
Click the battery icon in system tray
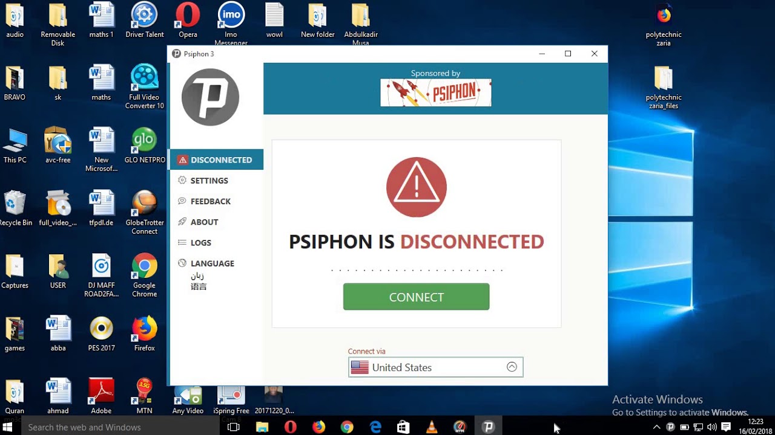684,427
